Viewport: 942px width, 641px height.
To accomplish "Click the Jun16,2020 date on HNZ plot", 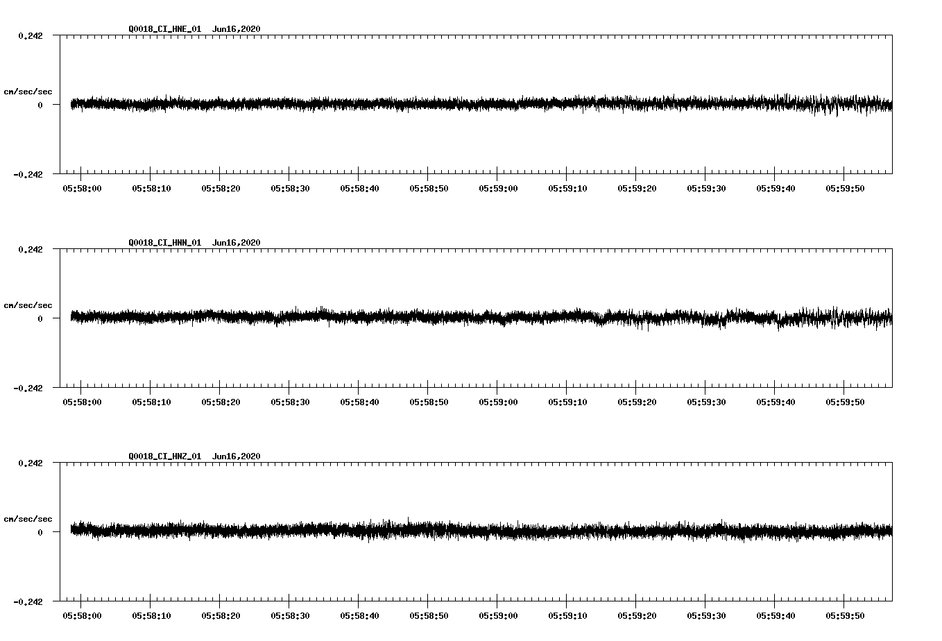I will pyautogui.click(x=237, y=456).
